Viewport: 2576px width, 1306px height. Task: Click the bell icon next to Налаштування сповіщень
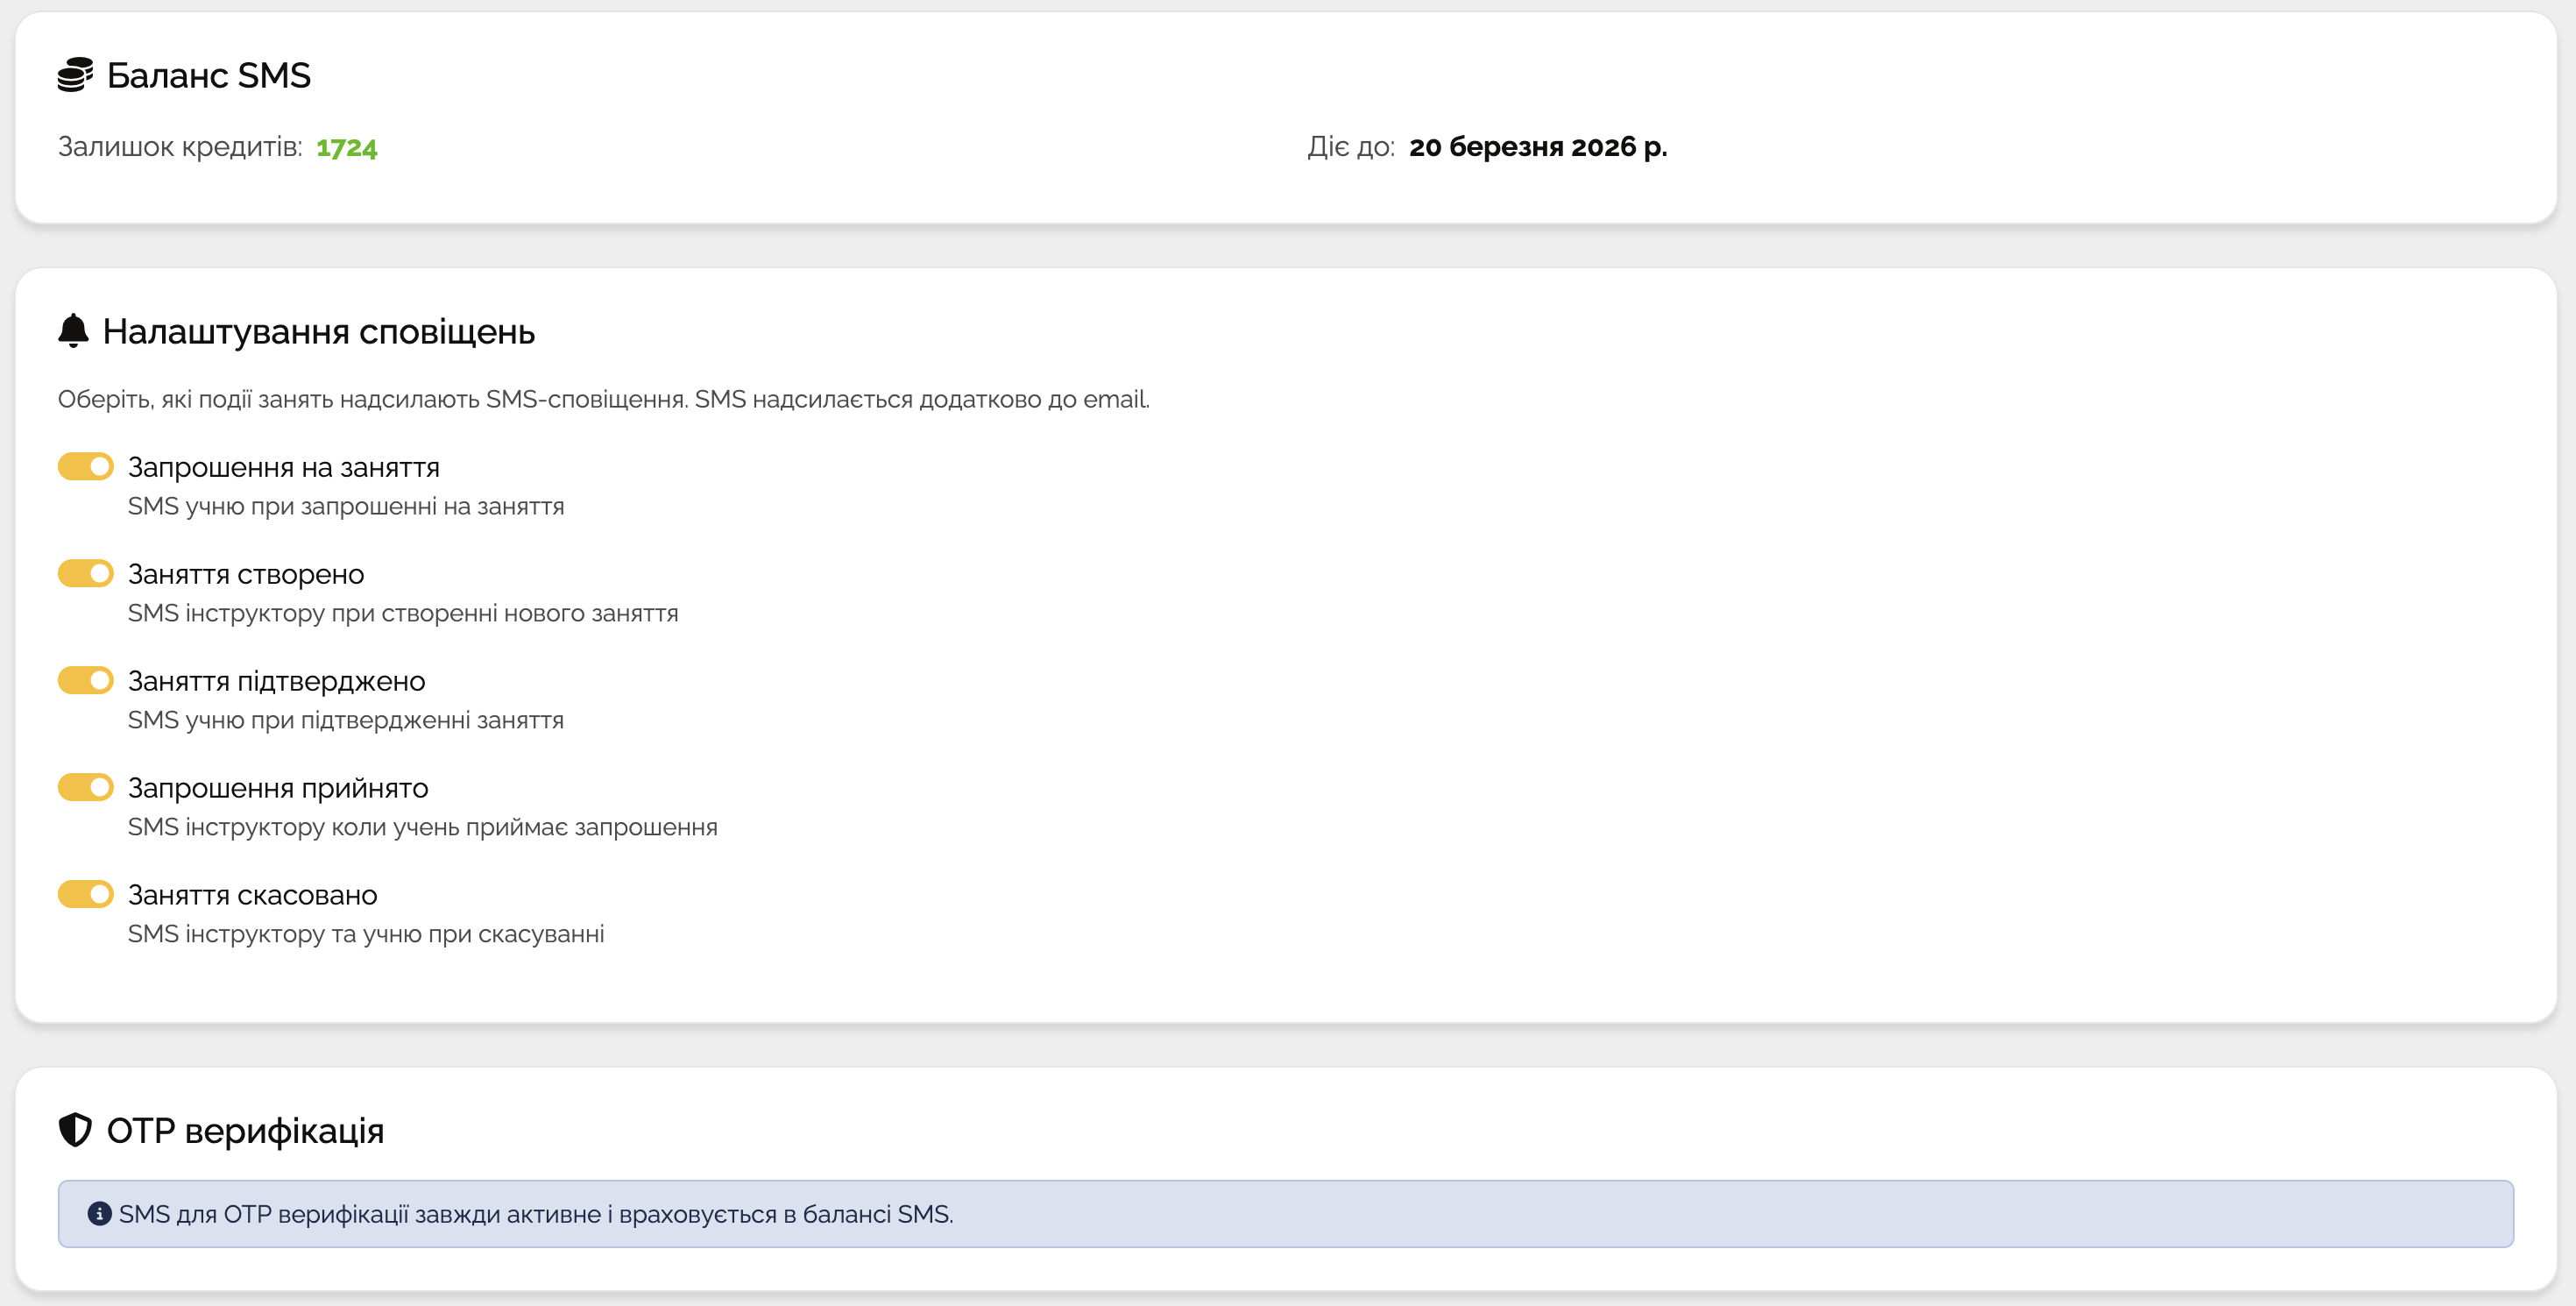pos(73,330)
